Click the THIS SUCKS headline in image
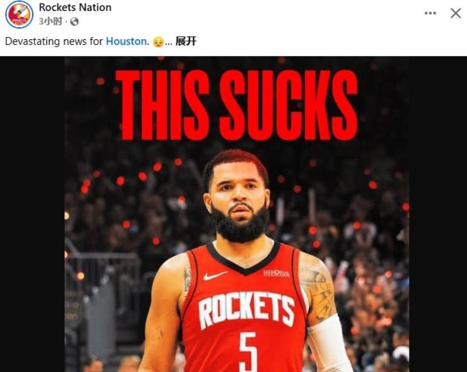Screen dimensions: 467x372 pos(237,105)
